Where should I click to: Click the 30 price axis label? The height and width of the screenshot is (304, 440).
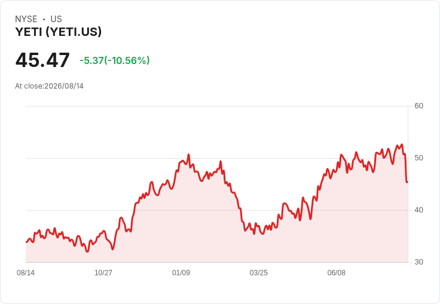419,262
